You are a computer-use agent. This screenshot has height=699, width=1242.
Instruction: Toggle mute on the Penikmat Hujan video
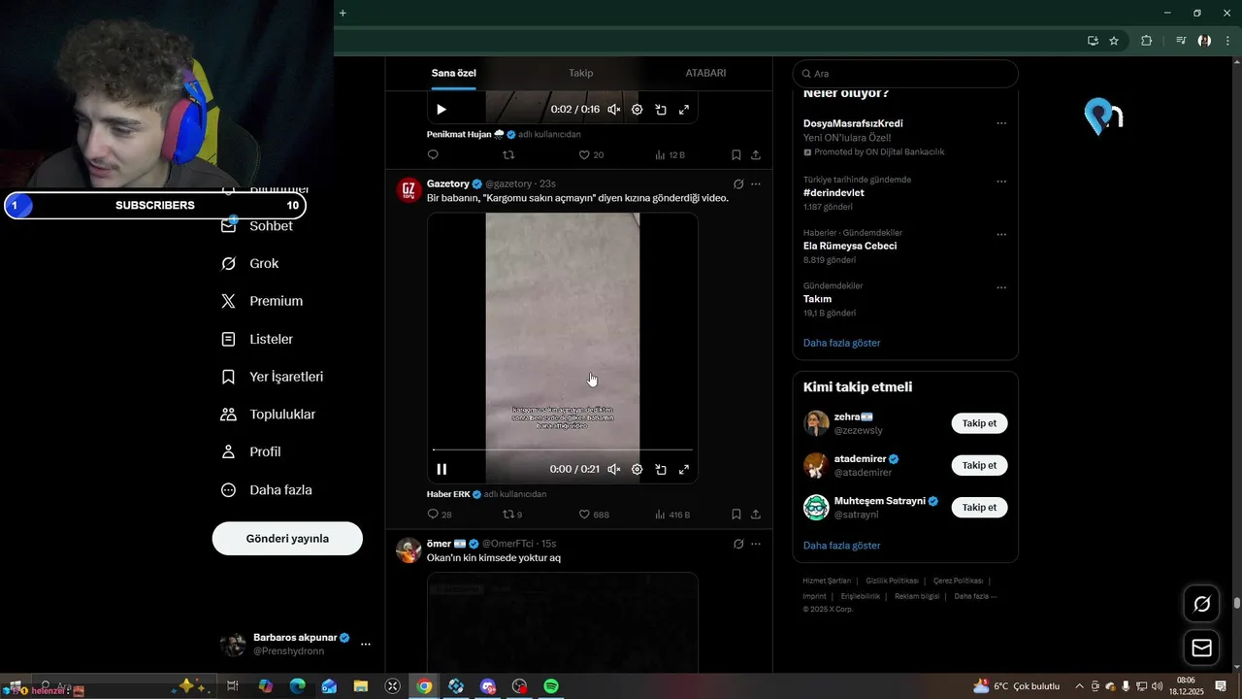click(614, 110)
